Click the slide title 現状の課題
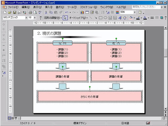Image resolution: width=168 pixels, height=126 pixels. [x=52, y=33]
